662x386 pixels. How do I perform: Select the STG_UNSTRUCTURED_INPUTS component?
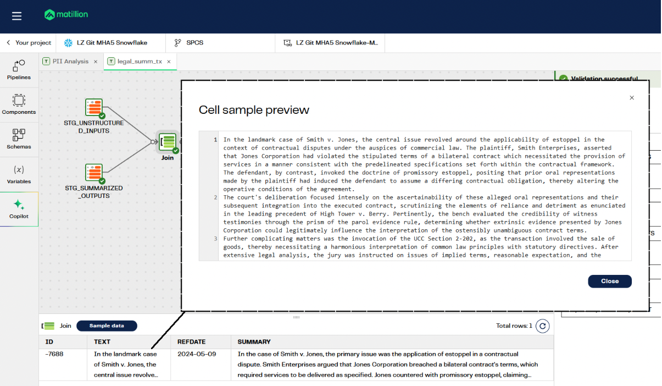click(94, 108)
